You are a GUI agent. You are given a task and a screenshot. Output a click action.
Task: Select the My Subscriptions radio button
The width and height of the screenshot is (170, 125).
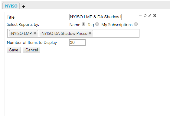tap(136, 24)
